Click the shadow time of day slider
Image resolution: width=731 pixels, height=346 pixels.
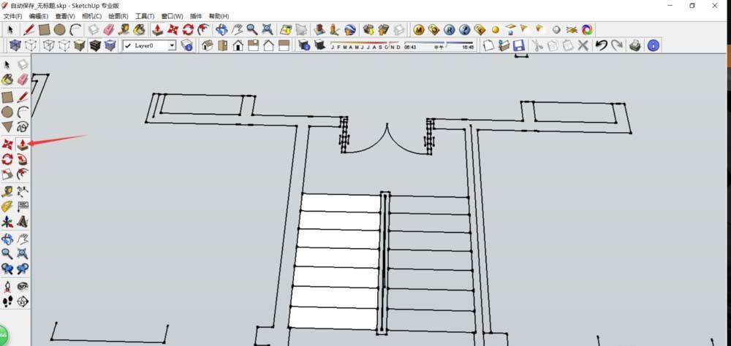click(439, 45)
